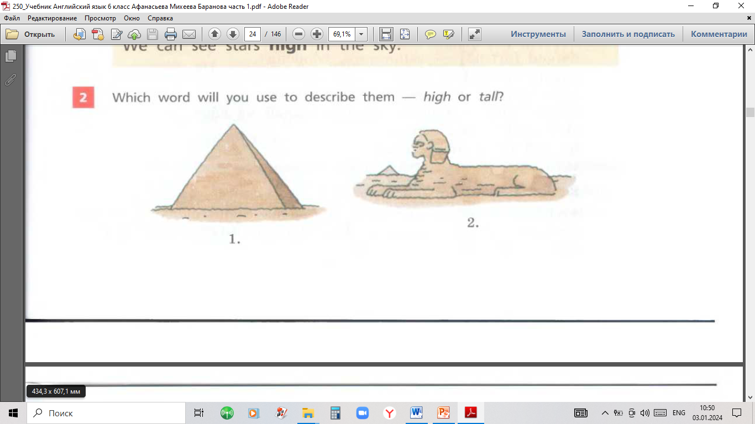
Task: Open the Просмотр menu
Action: tap(100, 18)
